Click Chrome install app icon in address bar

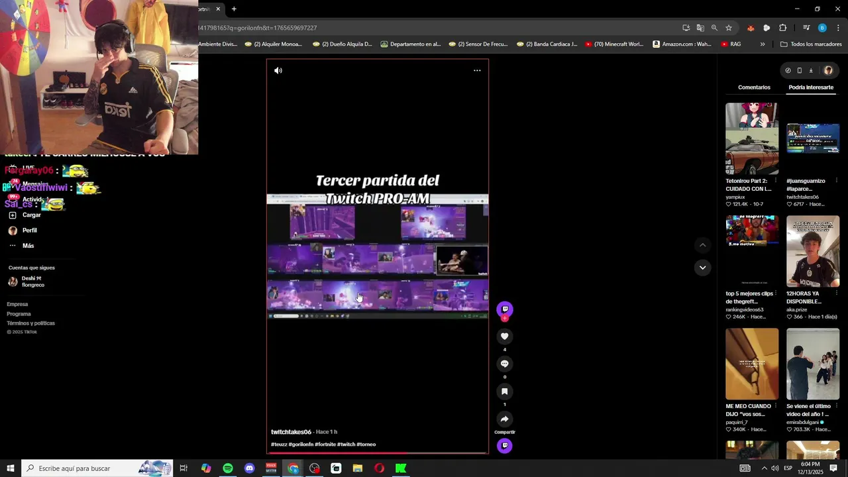tap(686, 28)
